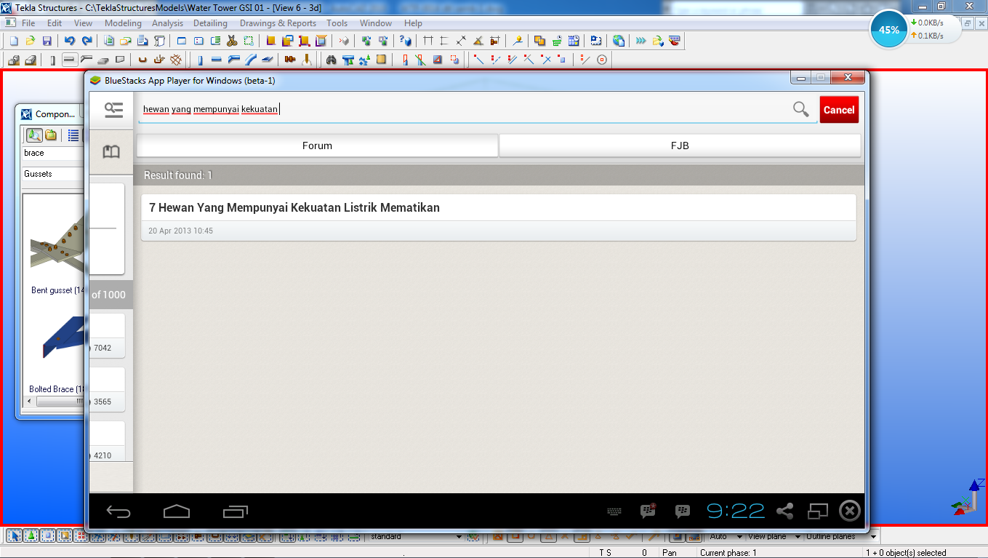Click the share icon in BlueStacks bar
The height and width of the screenshot is (558, 988).
[x=785, y=511]
